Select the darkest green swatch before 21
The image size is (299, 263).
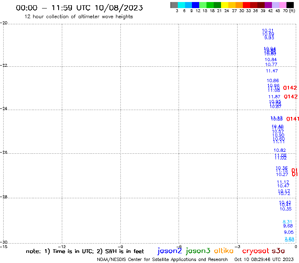[x=217, y=5]
